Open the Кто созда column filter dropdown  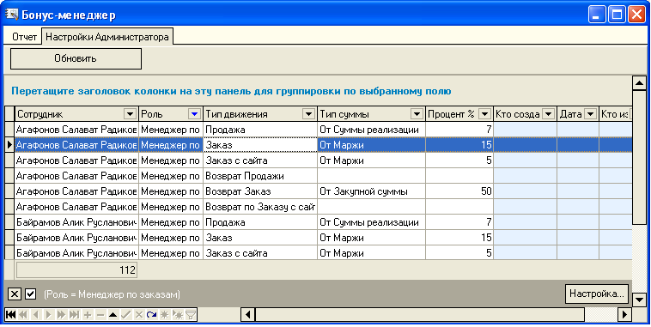tap(549, 114)
